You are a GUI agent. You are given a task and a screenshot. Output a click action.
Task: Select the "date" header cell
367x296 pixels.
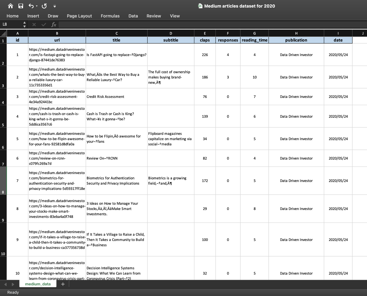[x=338, y=40]
